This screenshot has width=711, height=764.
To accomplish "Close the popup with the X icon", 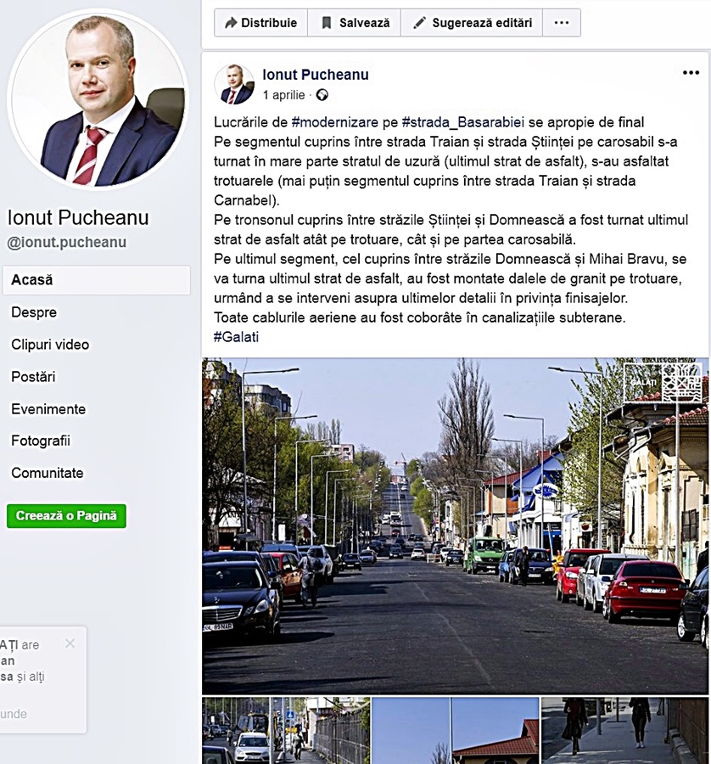I will pyautogui.click(x=70, y=643).
